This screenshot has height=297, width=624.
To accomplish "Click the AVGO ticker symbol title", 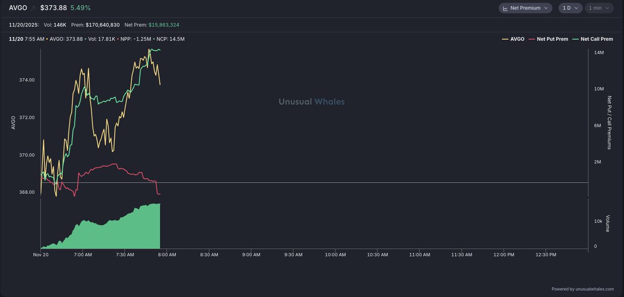I will 18,8.
